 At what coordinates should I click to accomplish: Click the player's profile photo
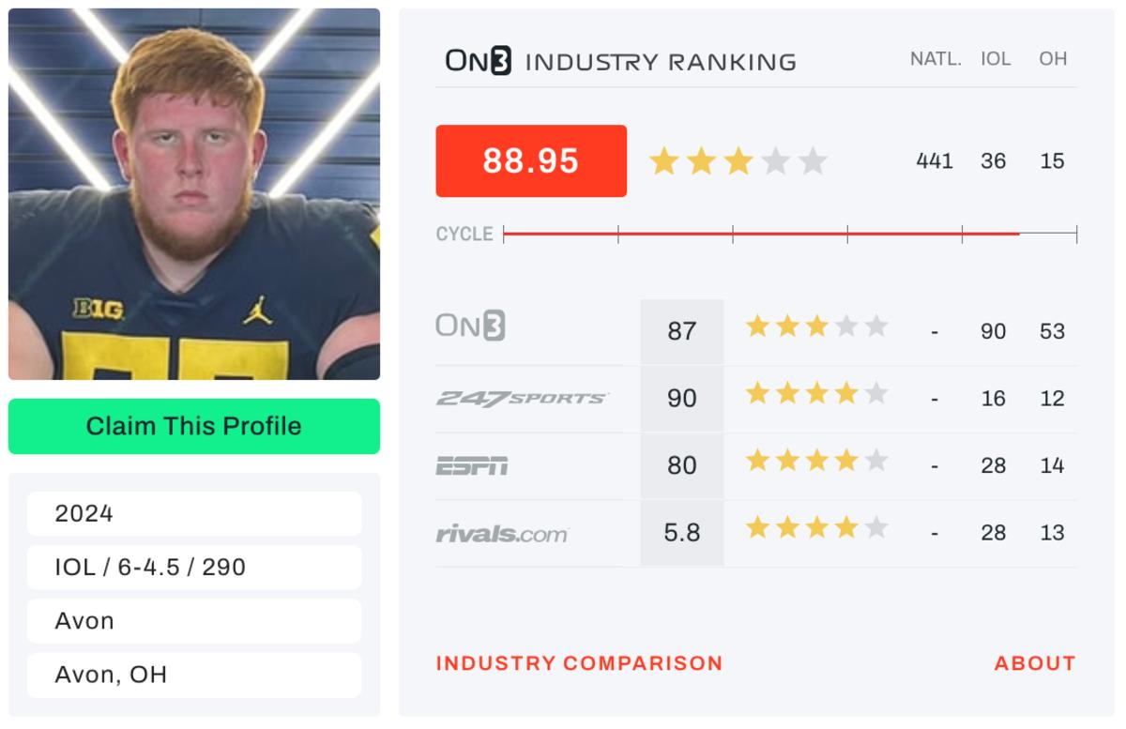[x=194, y=194]
